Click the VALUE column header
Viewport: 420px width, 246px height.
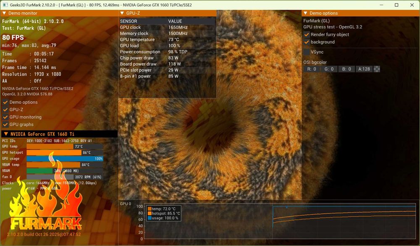pyautogui.click(x=175, y=21)
